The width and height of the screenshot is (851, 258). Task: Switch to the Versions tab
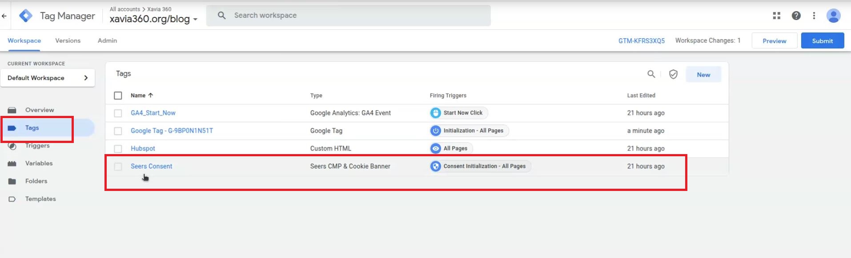pyautogui.click(x=68, y=40)
